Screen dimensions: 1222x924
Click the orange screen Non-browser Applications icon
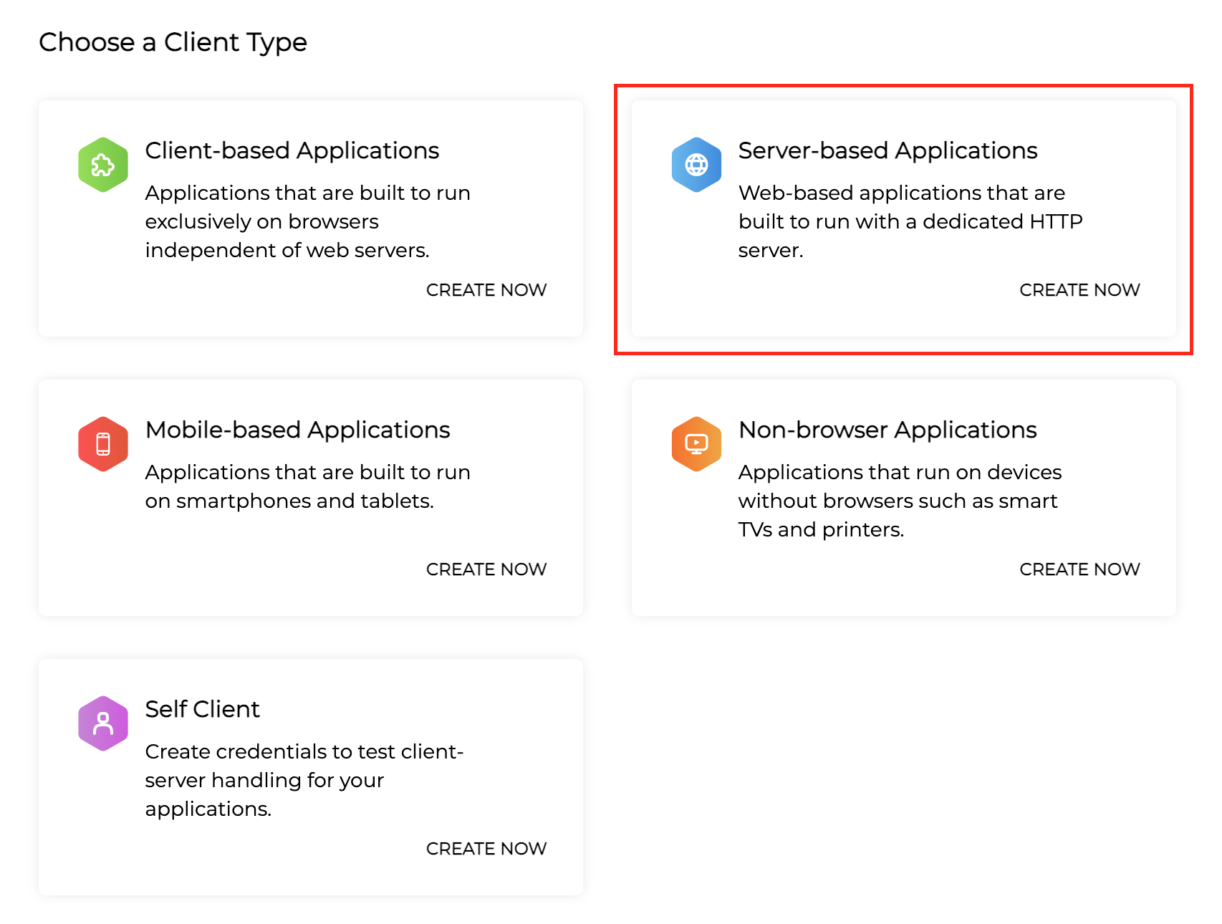[696, 444]
